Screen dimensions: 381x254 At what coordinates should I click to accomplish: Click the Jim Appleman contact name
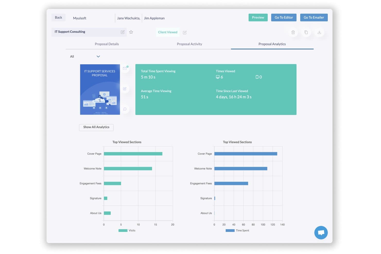coord(154,18)
